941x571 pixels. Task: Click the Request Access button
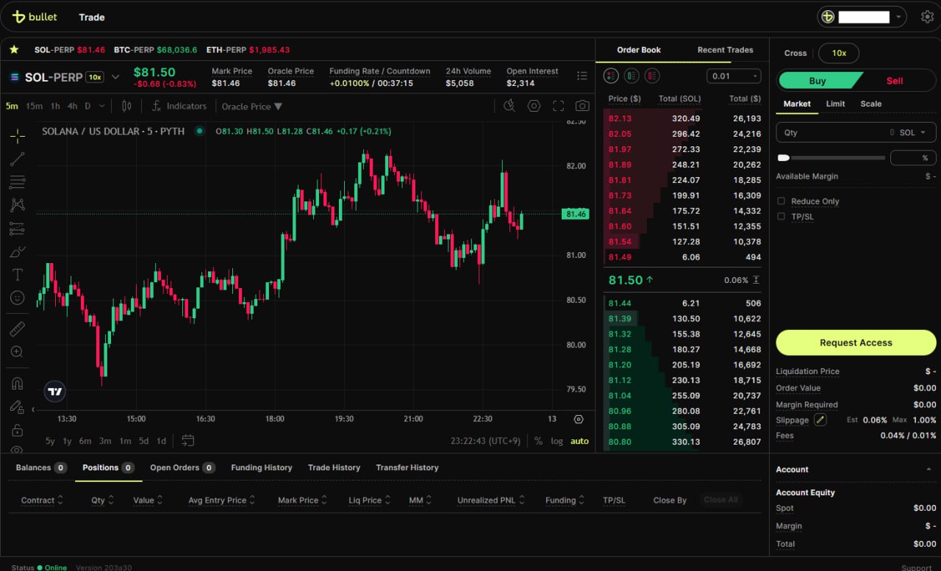856,342
